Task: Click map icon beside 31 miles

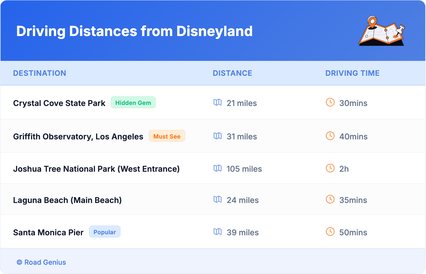Action: (218, 136)
